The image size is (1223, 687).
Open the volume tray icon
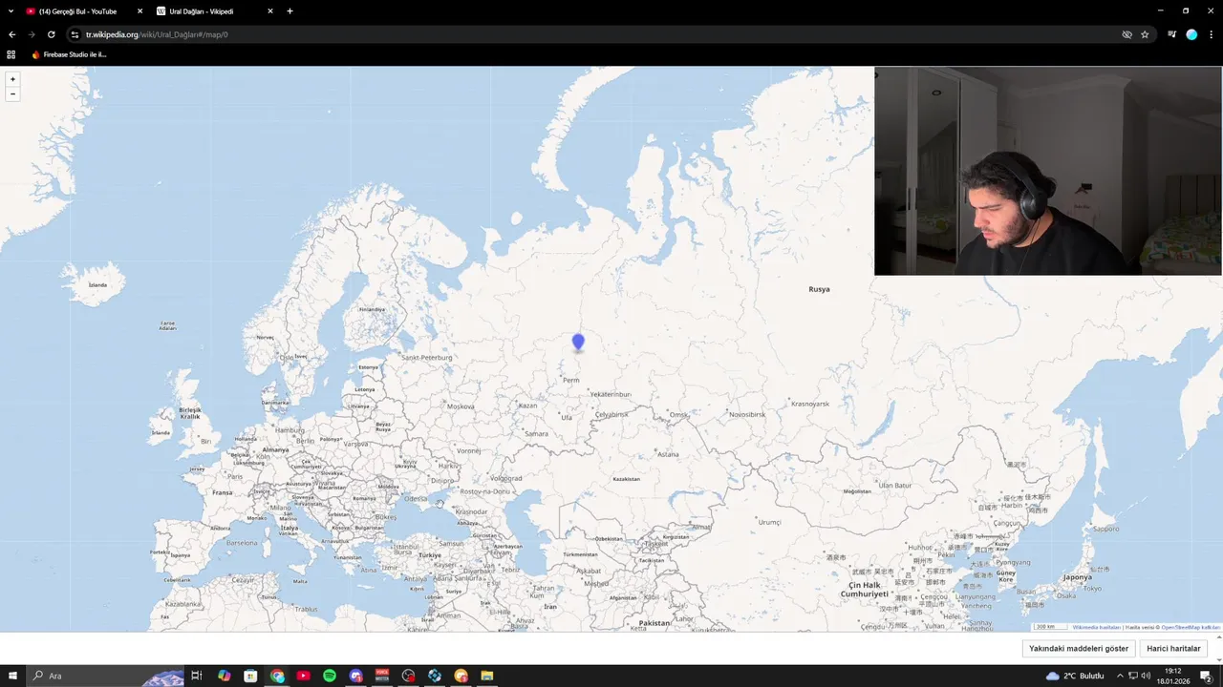point(1146,676)
